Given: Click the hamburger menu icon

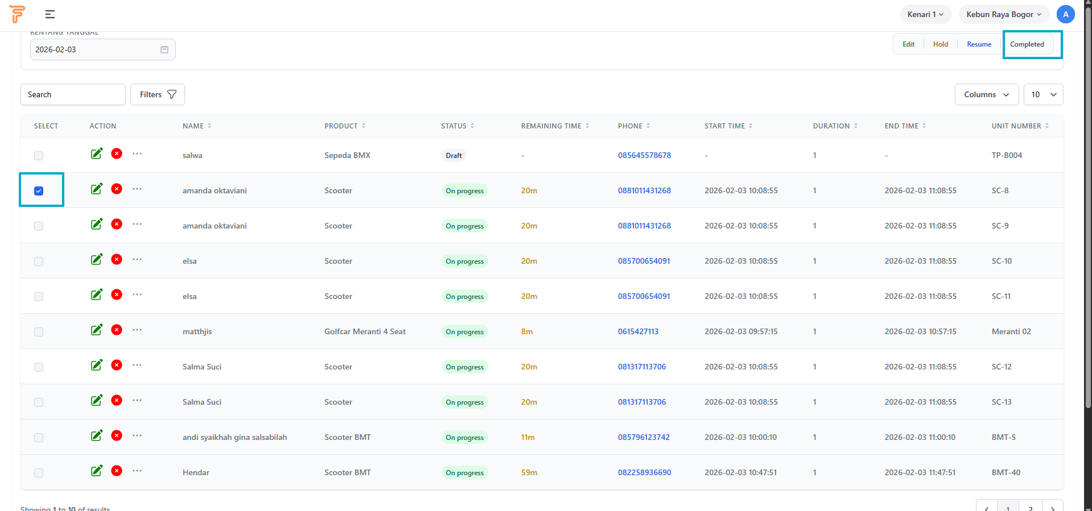Looking at the screenshot, I should click(x=50, y=14).
